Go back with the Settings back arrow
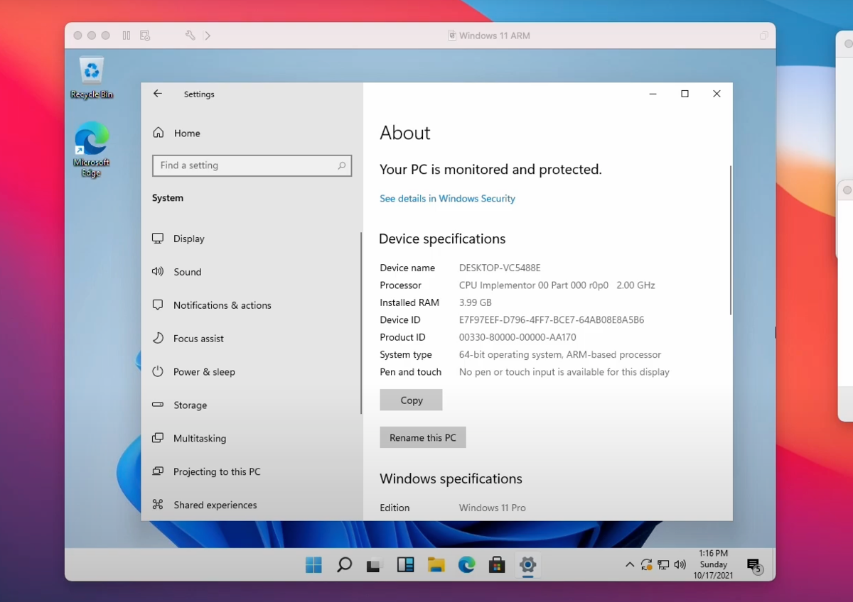 158,94
